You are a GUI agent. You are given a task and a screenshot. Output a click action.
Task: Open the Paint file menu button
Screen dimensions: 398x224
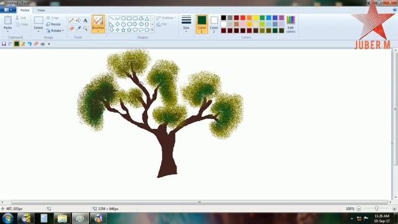[x=8, y=10]
